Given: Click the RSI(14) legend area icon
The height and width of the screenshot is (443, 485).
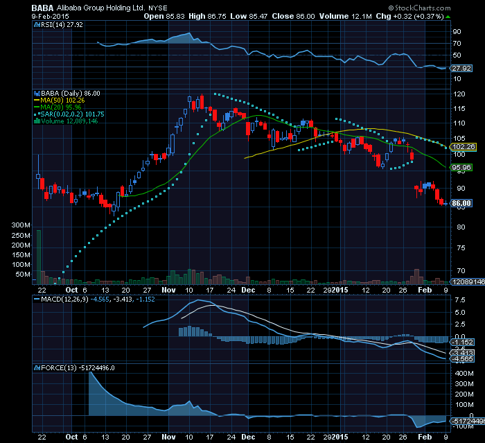Looking at the screenshot, I should pyautogui.click(x=37, y=25).
